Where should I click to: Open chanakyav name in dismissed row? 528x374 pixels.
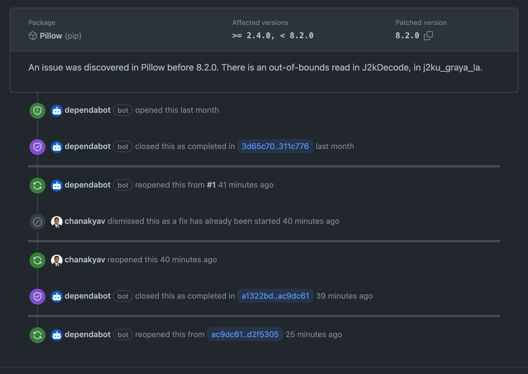point(85,221)
